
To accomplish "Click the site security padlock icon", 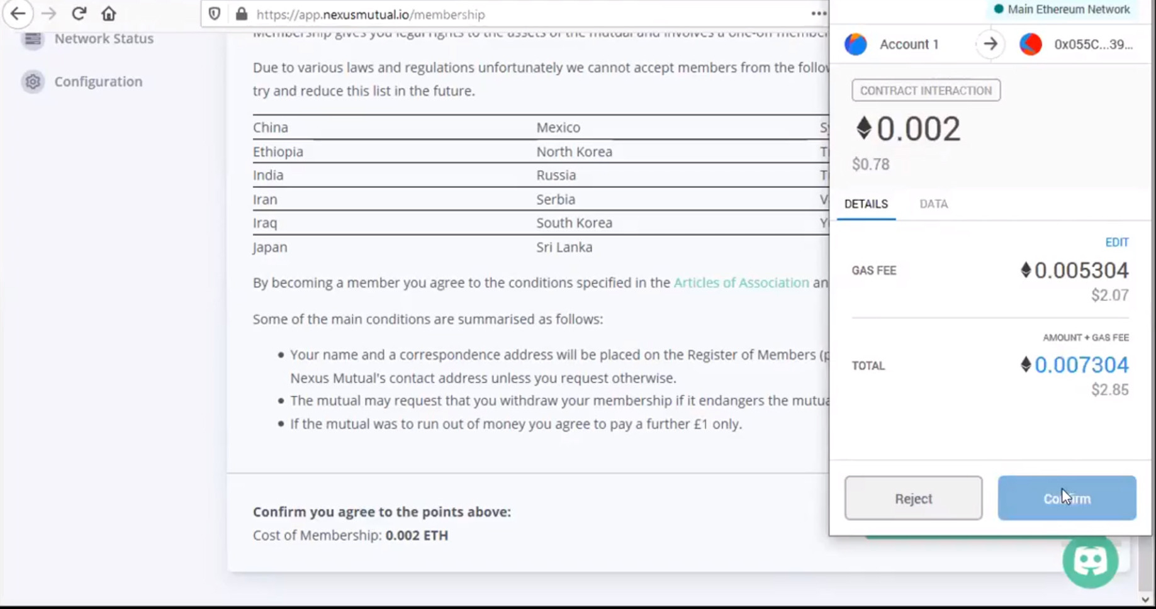I will click(x=241, y=14).
